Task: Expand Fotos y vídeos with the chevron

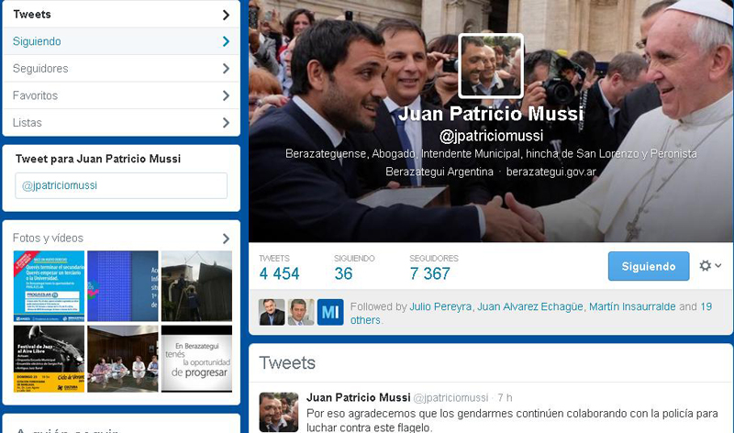Action: 226,239
